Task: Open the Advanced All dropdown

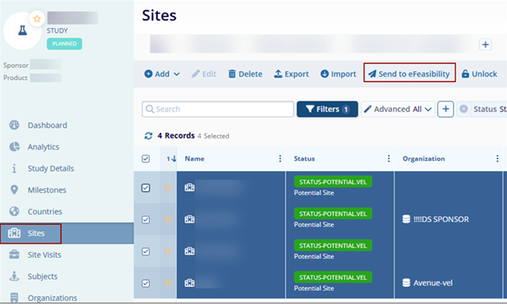Action: pos(398,109)
